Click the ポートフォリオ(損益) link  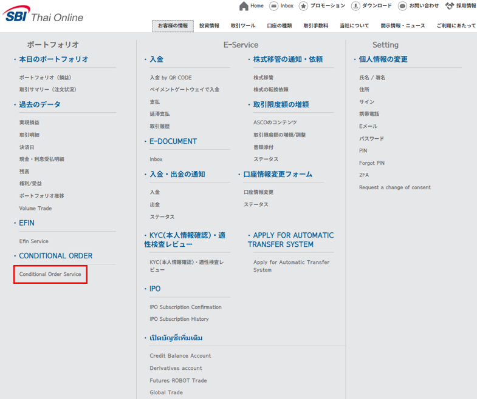[x=46, y=78]
